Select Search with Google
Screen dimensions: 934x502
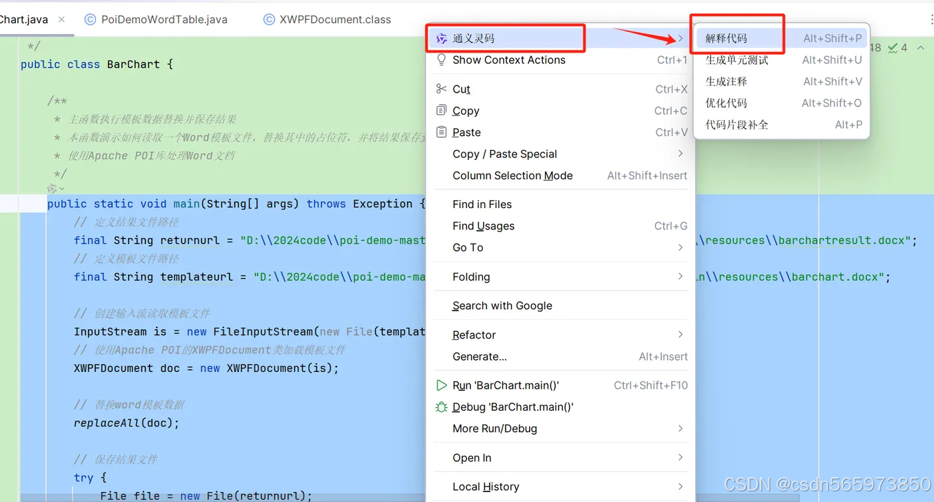coord(560,306)
